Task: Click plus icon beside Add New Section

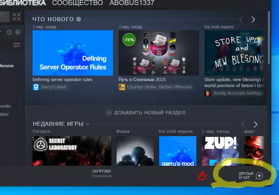Action: coord(109,113)
